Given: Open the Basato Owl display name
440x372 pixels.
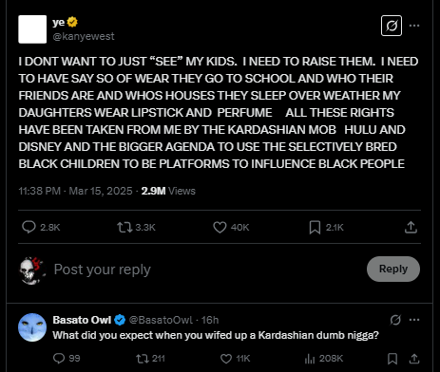Looking at the screenshot, I should point(82,320).
